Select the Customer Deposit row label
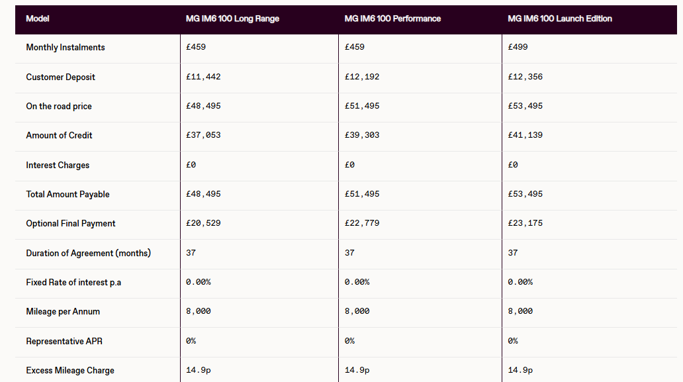The width and height of the screenshot is (683, 382). [x=60, y=77]
